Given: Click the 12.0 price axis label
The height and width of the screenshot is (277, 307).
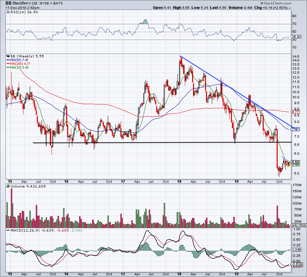Looking at the screenshot, I should (296, 78).
